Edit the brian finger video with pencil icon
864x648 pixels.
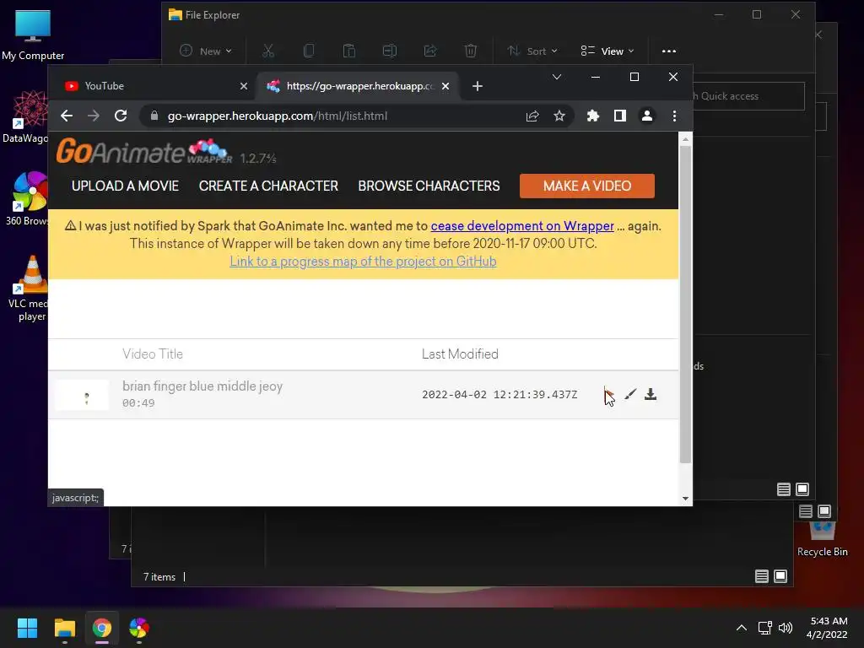(x=630, y=394)
